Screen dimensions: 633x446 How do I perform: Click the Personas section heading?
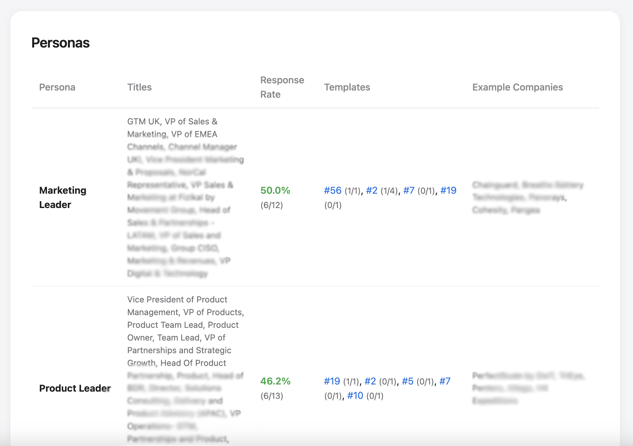tap(61, 43)
